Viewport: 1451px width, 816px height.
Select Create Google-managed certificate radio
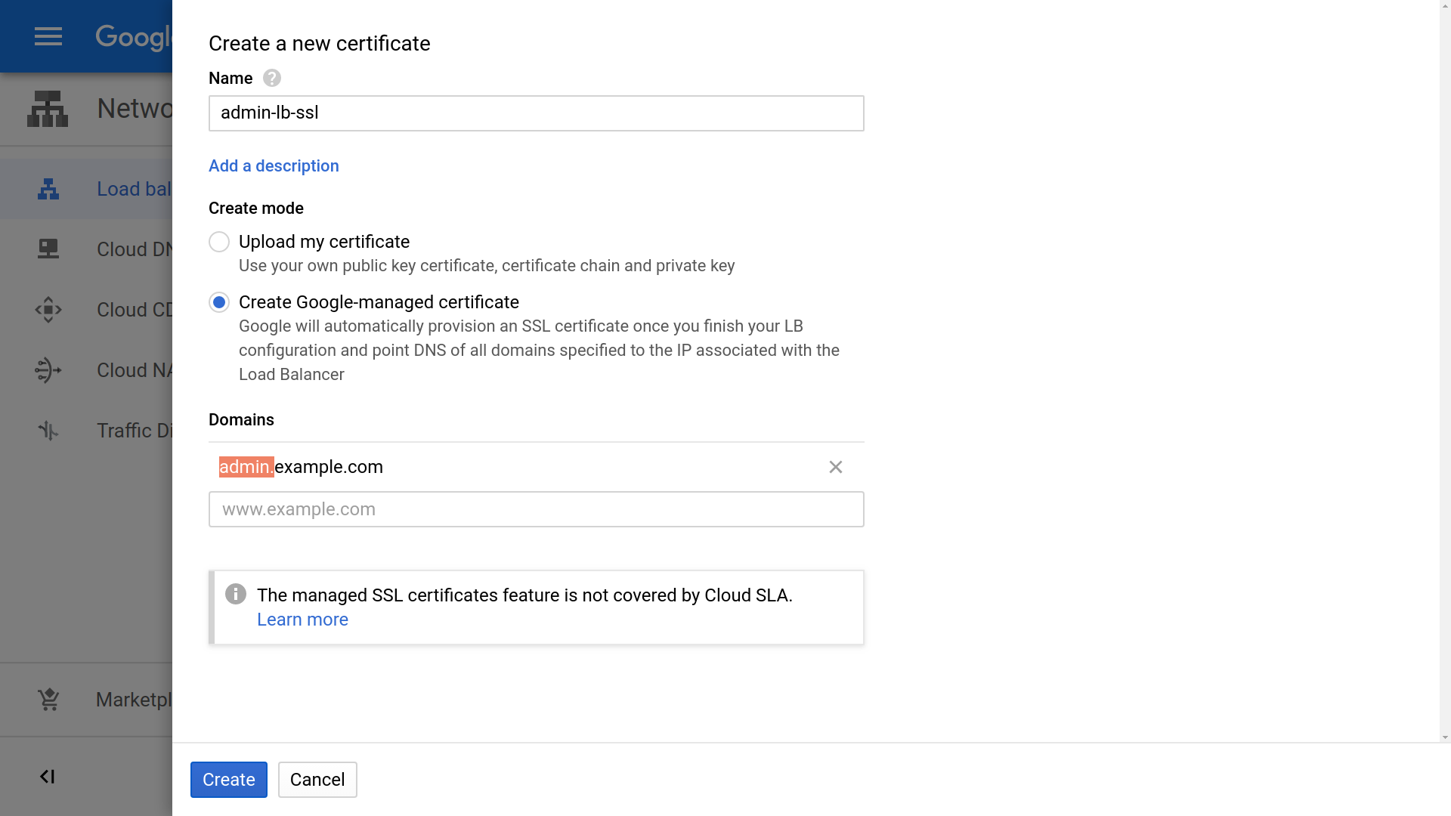coord(219,302)
